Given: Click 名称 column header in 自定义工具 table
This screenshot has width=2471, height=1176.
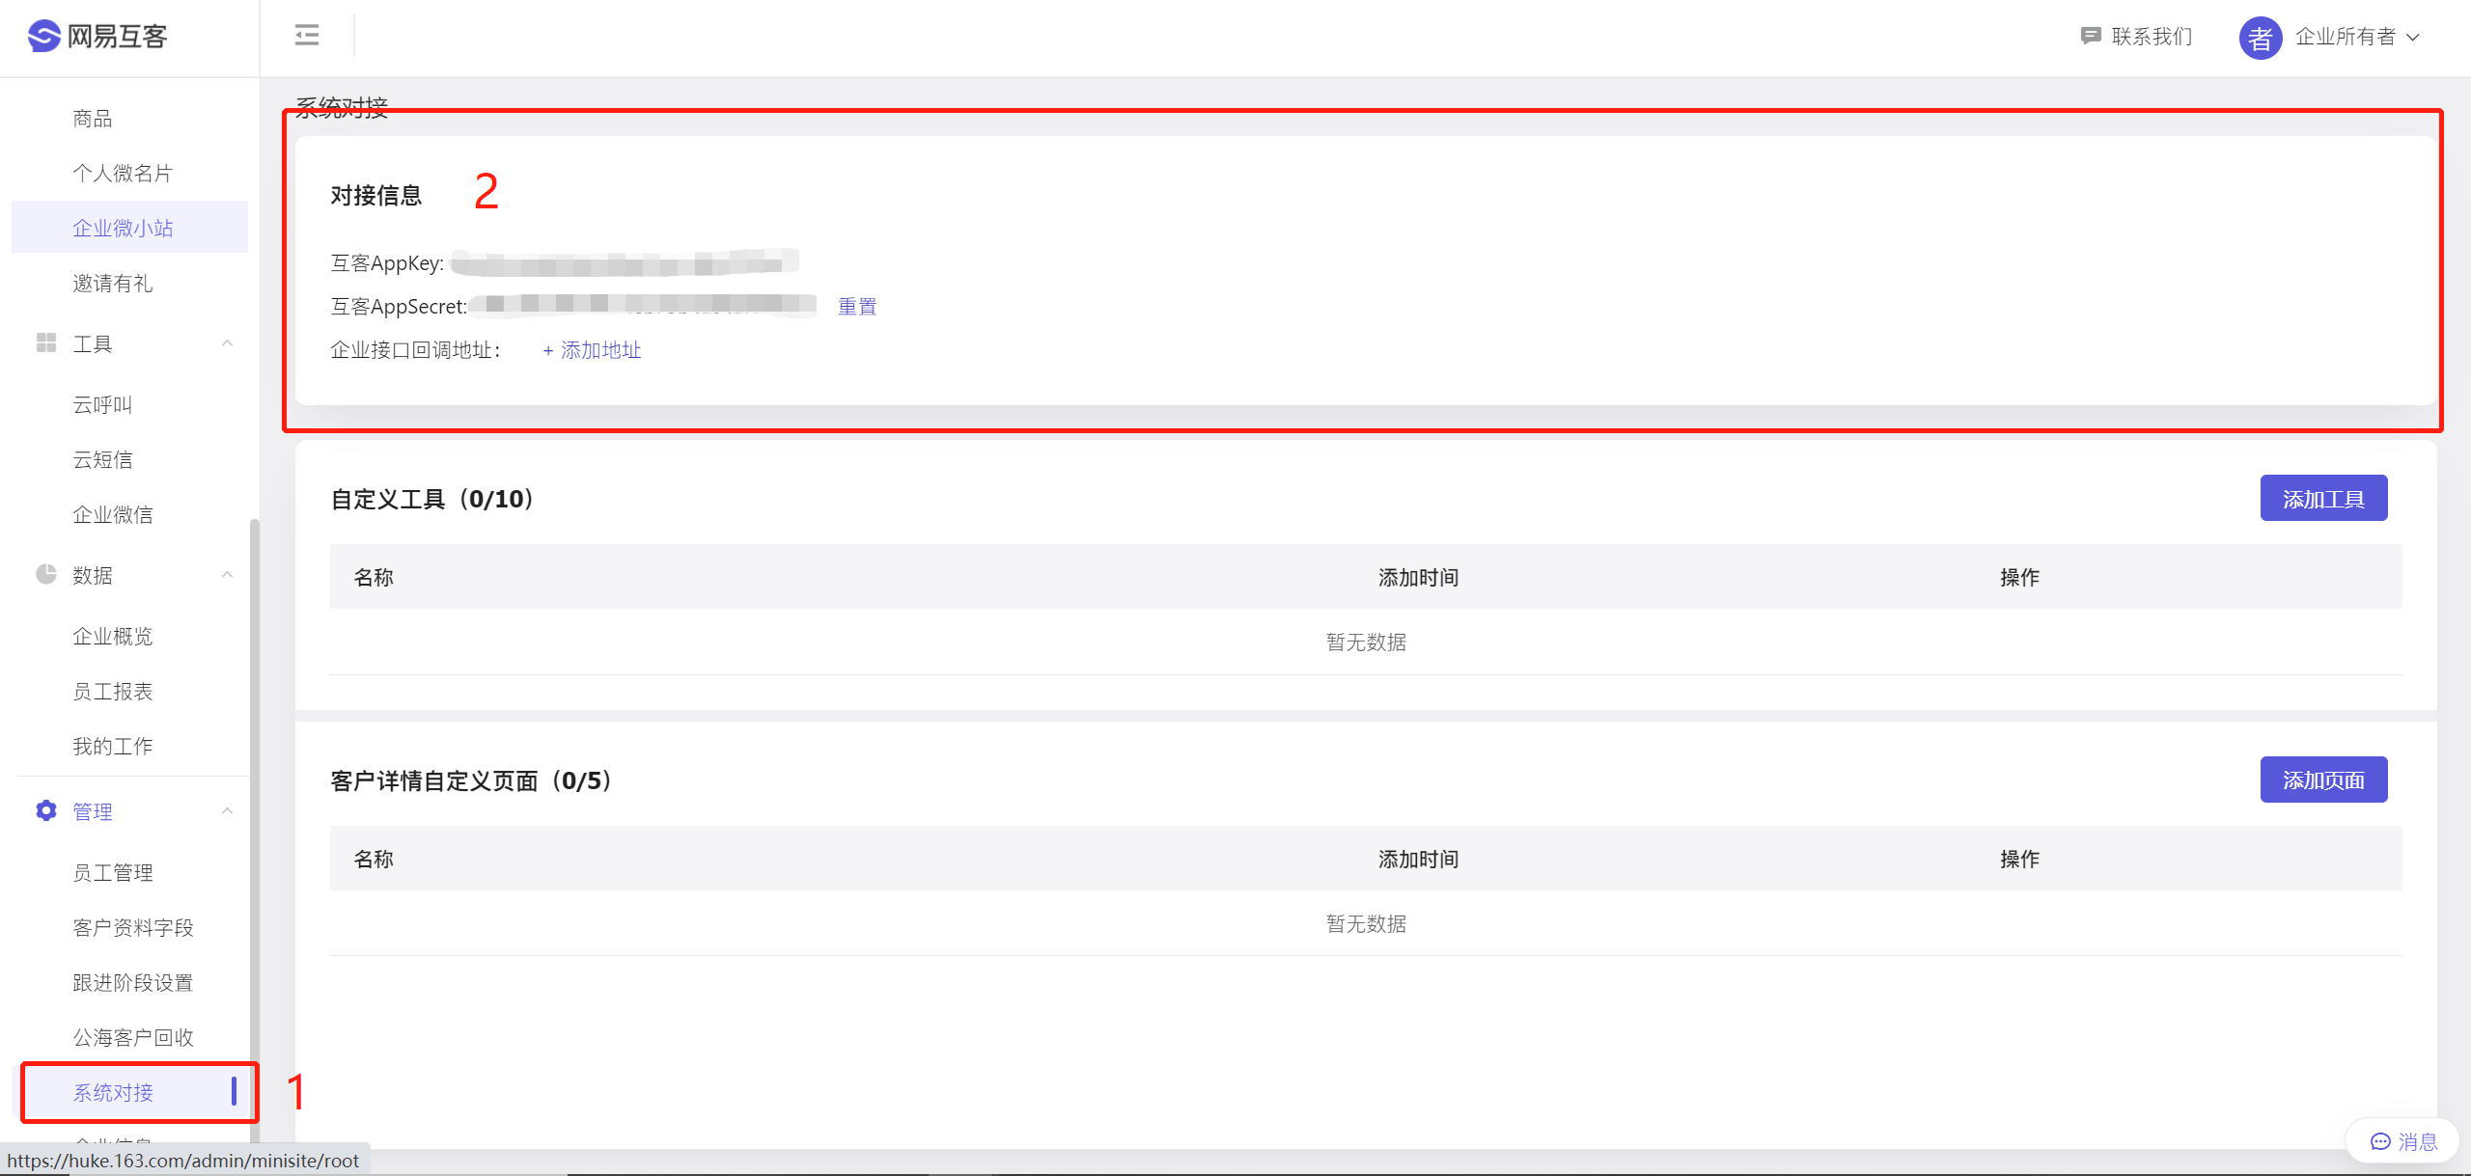Looking at the screenshot, I should pyautogui.click(x=374, y=578).
